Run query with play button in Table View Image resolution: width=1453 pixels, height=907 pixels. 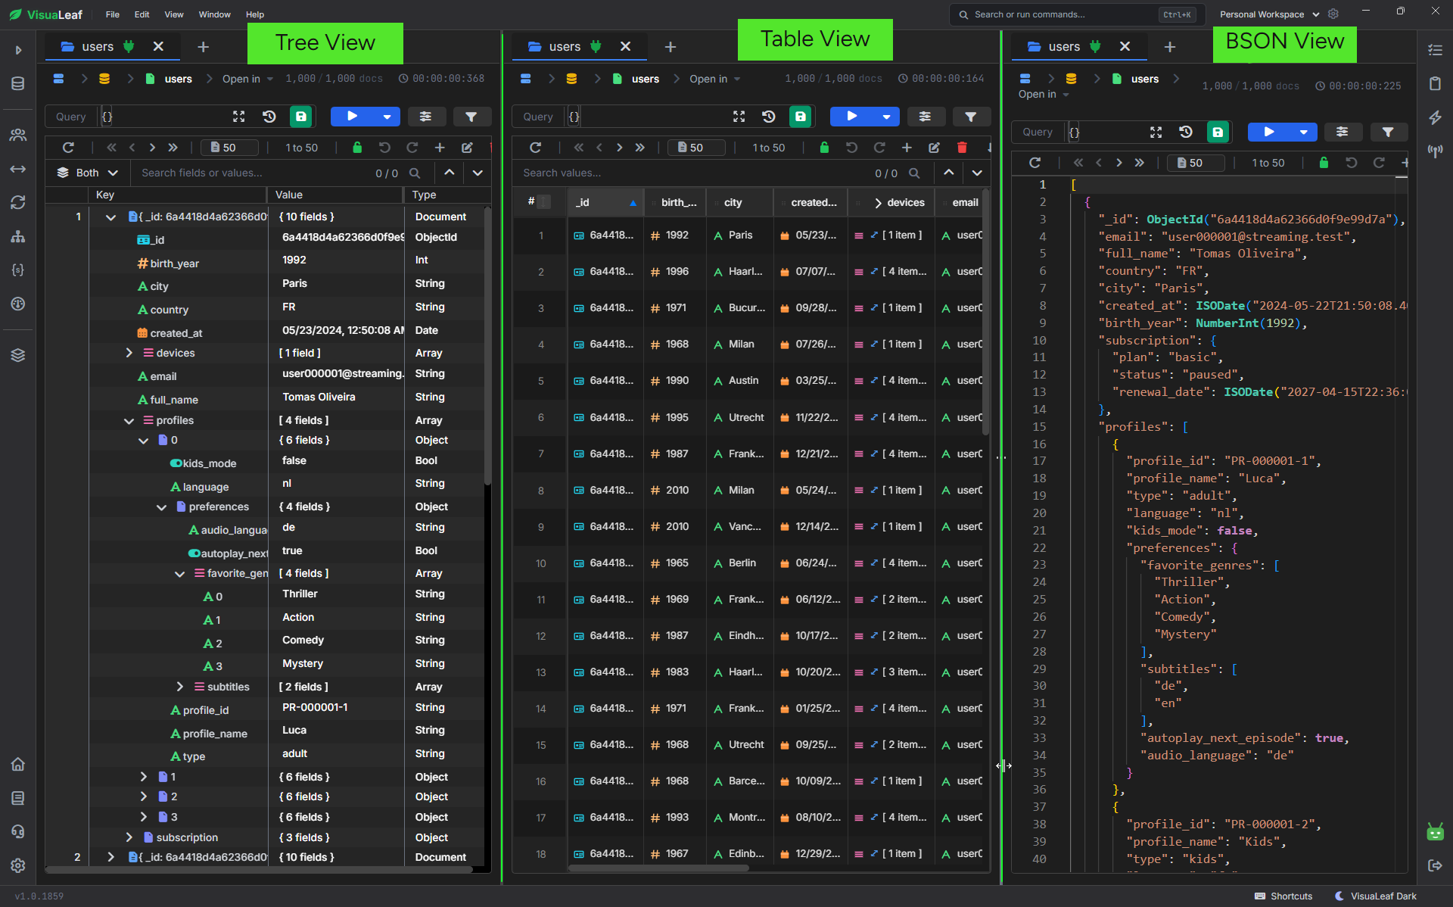click(851, 117)
